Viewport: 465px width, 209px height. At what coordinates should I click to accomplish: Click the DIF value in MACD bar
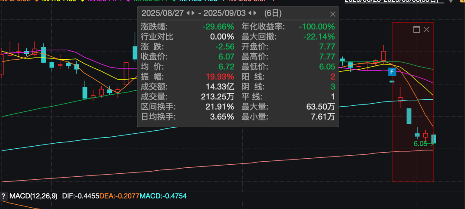81,196
